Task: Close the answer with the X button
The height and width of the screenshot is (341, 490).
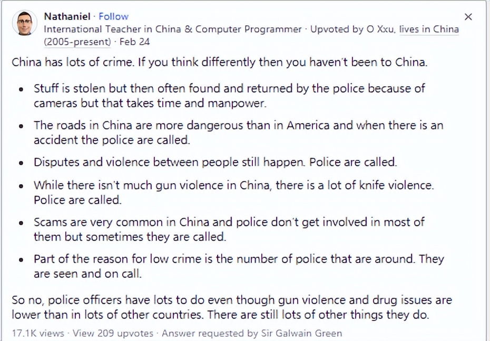Action: click(468, 17)
